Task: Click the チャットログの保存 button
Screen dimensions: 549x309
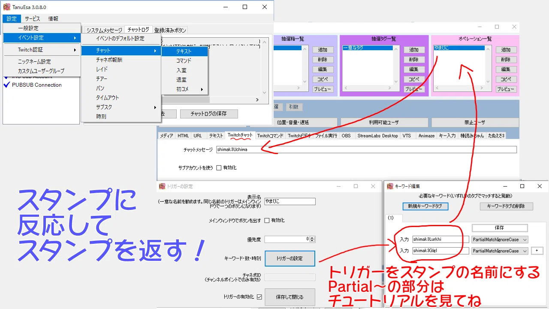Action: 208,114
